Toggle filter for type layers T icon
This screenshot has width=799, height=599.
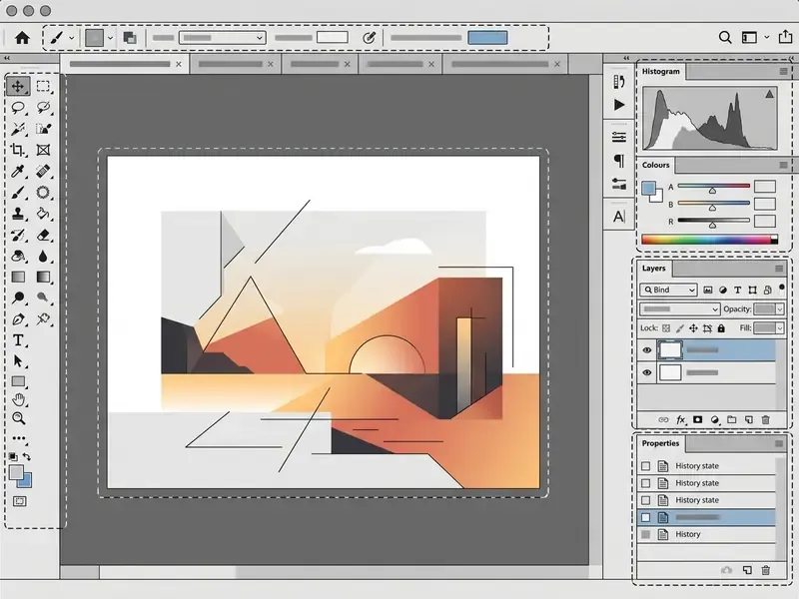(737, 290)
